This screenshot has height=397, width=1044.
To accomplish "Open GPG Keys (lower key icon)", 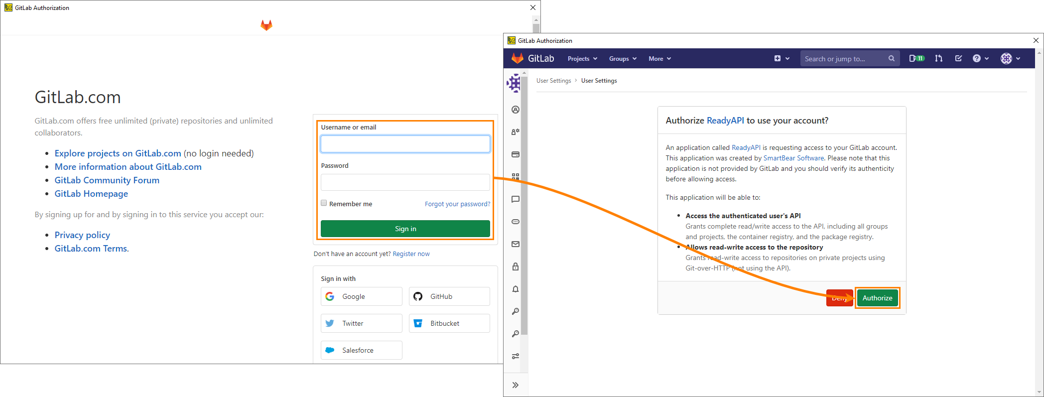I will tap(516, 334).
